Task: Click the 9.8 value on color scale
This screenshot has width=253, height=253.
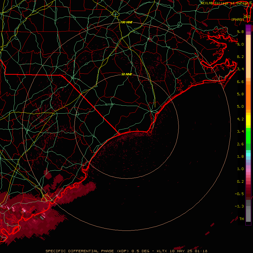Action: [240, 31]
